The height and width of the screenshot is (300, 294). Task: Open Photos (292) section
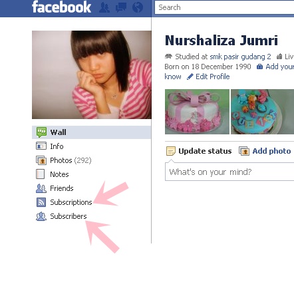[x=71, y=160]
